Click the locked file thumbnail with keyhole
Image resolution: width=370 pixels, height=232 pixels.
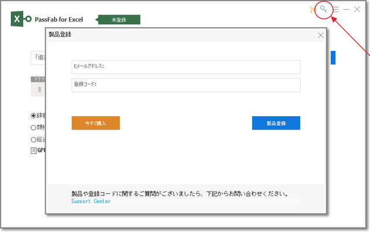click(x=39, y=90)
